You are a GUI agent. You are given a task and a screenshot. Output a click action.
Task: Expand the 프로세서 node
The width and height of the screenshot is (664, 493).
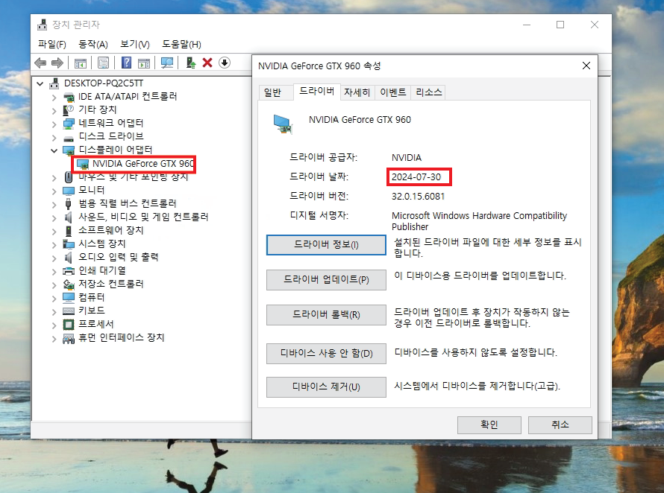tap(54, 325)
